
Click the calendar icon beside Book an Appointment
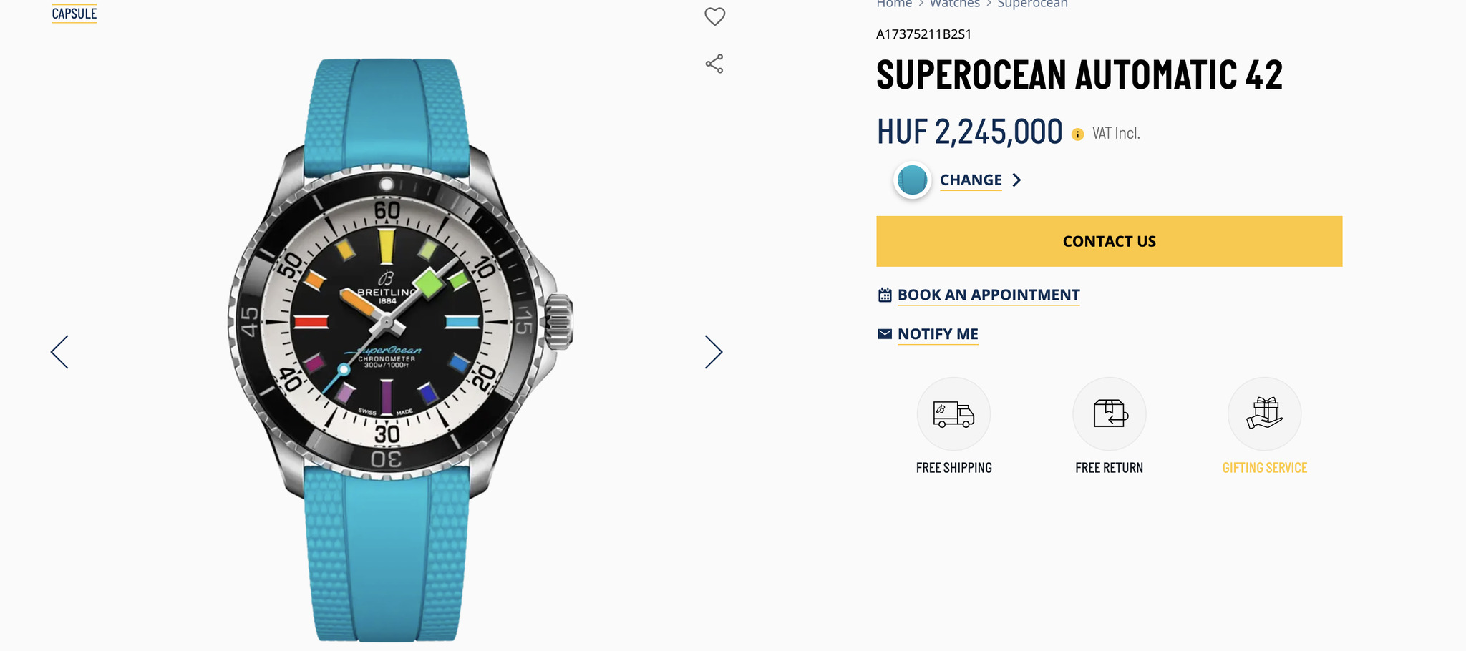(885, 295)
